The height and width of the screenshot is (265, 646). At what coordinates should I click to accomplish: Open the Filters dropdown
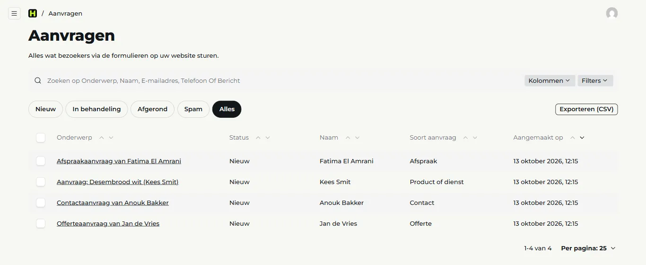point(595,80)
